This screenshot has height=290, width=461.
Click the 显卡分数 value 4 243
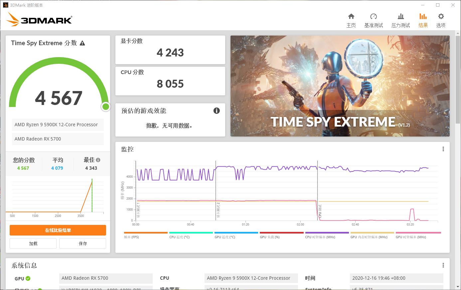coord(170,52)
